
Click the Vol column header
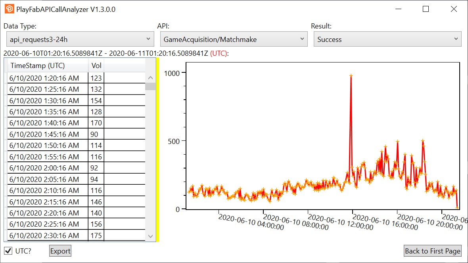(96, 65)
